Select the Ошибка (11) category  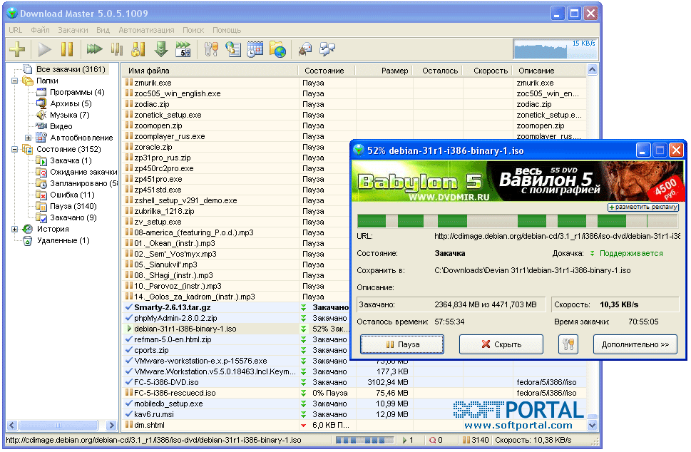(72, 195)
